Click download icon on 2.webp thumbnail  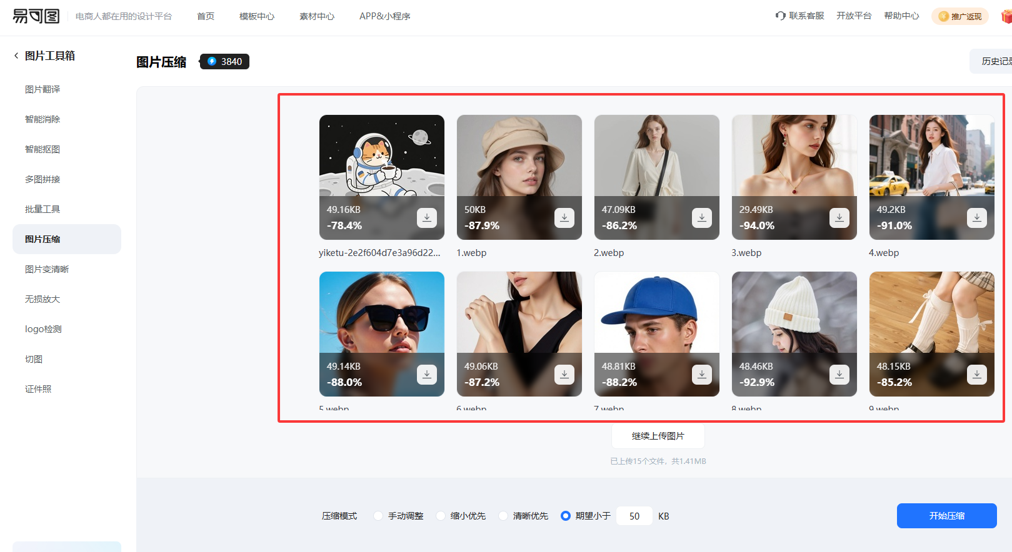pos(701,218)
